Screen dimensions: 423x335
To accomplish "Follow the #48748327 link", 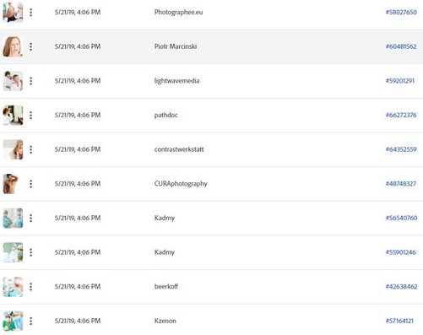I will (401, 184).
